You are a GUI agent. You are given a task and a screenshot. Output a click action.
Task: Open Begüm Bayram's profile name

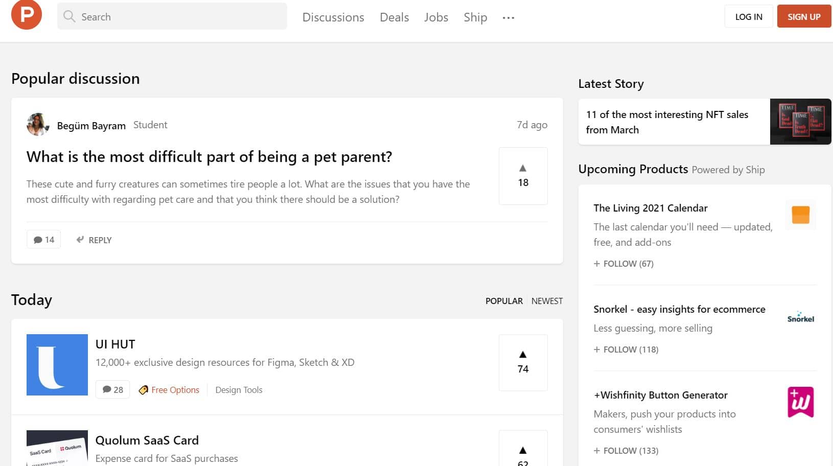(x=91, y=126)
